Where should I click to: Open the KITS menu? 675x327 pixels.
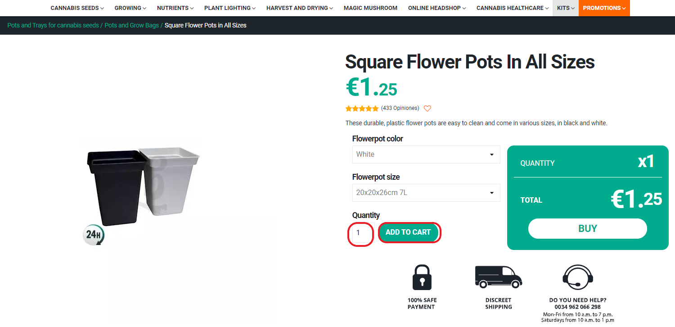(x=565, y=8)
